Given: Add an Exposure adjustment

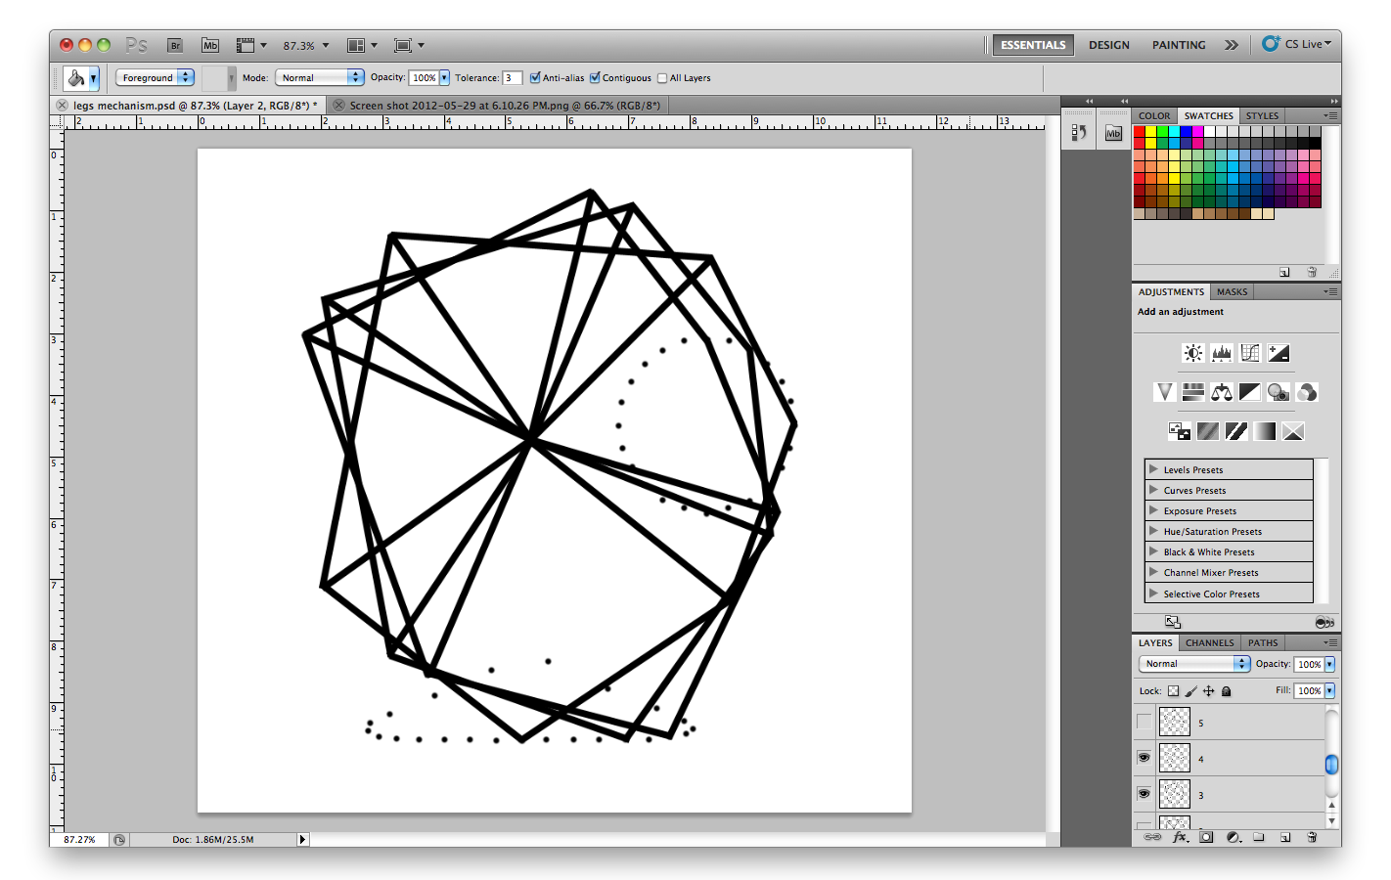Looking at the screenshot, I should pos(1279,353).
